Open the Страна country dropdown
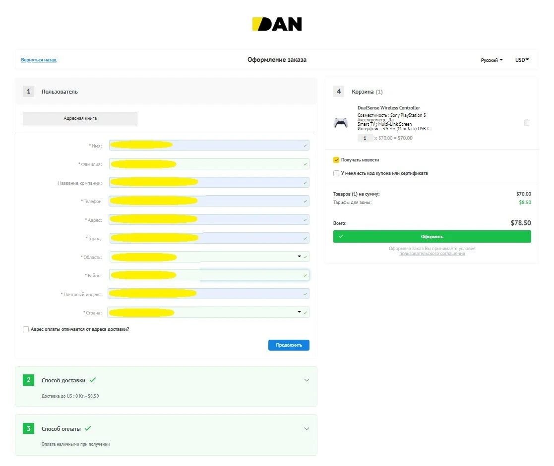The height and width of the screenshot is (466, 554). click(x=299, y=312)
